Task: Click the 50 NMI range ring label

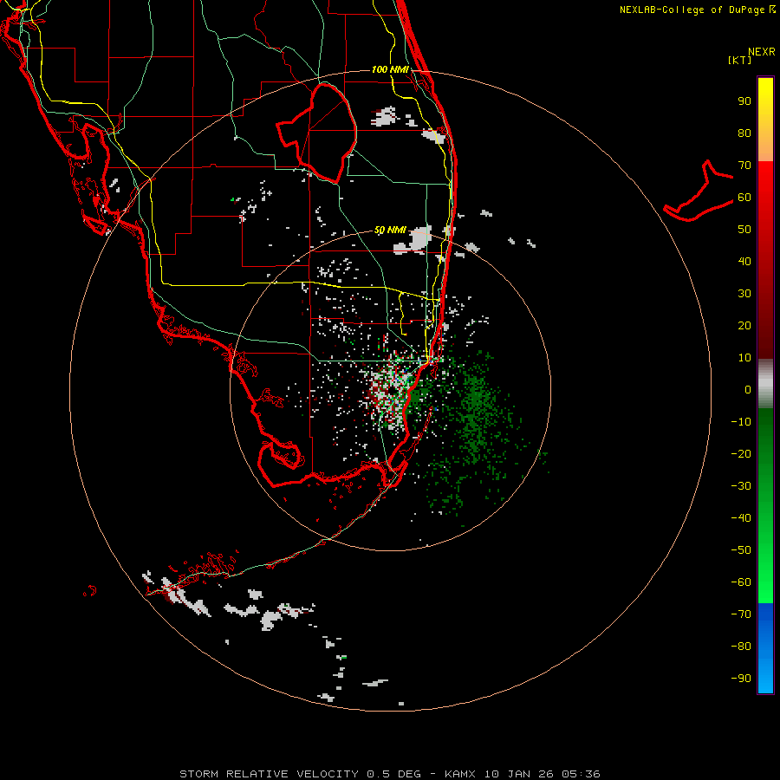Action: point(390,230)
